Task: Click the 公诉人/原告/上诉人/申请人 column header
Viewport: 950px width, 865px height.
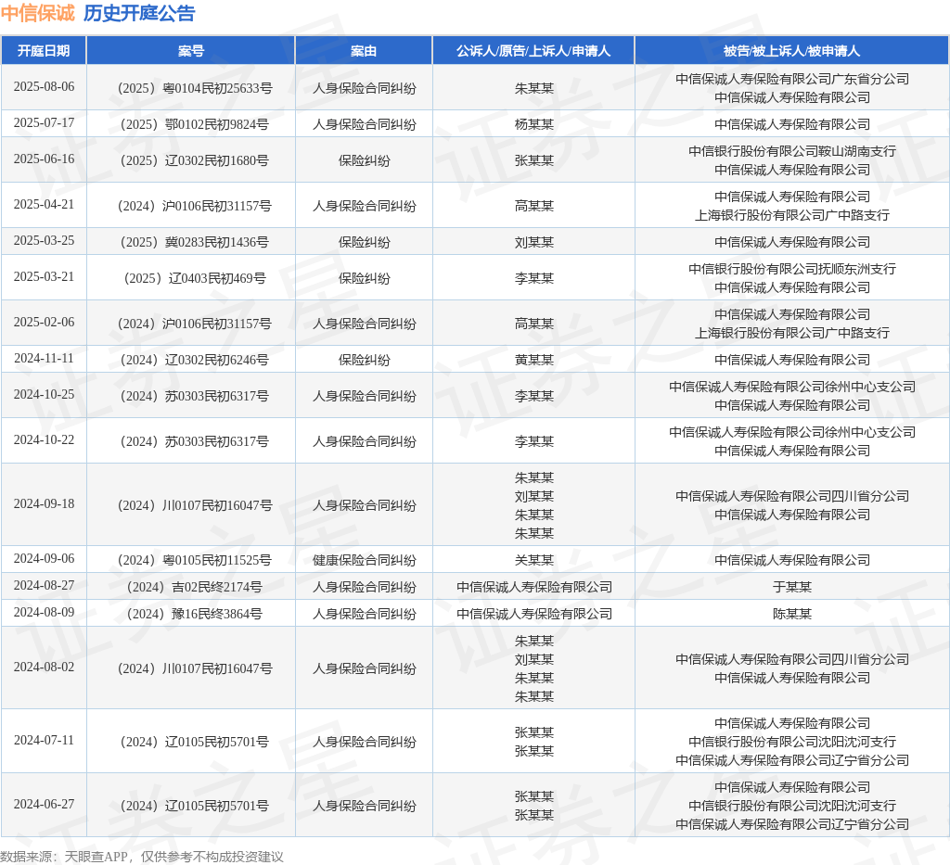Action: point(533,51)
